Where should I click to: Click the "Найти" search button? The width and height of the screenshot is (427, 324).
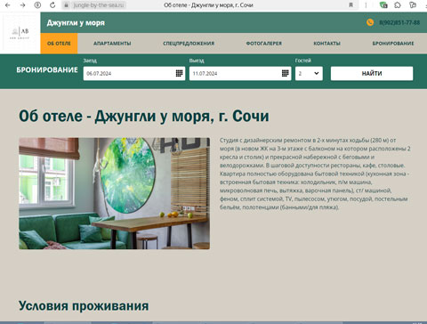coord(372,73)
